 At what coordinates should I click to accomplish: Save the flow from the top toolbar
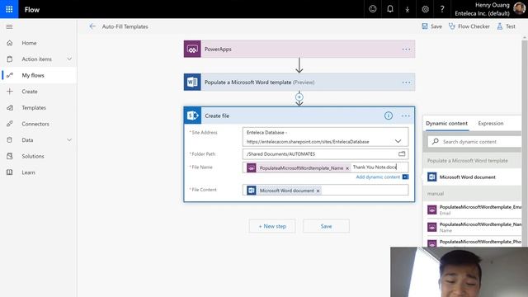pyautogui.click(x=431, y=26)
